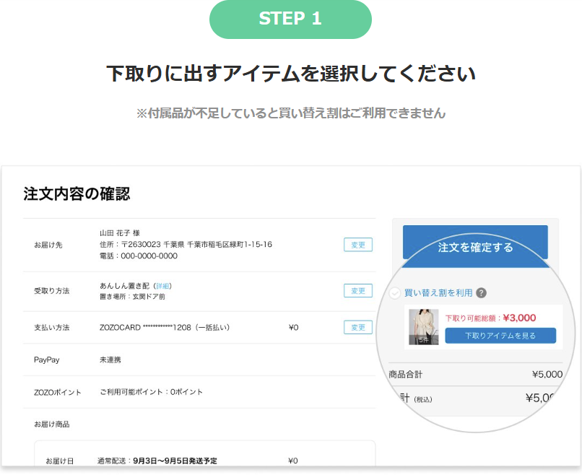The height and width of the screenshot is (475, 582).
Task: Click the 下取りアイテムを見る button
Action: tap(500, 336)
